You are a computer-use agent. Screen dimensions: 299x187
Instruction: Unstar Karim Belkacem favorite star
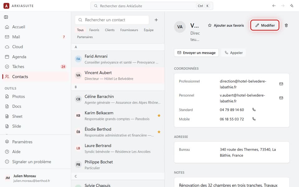(x=159, y=115)
